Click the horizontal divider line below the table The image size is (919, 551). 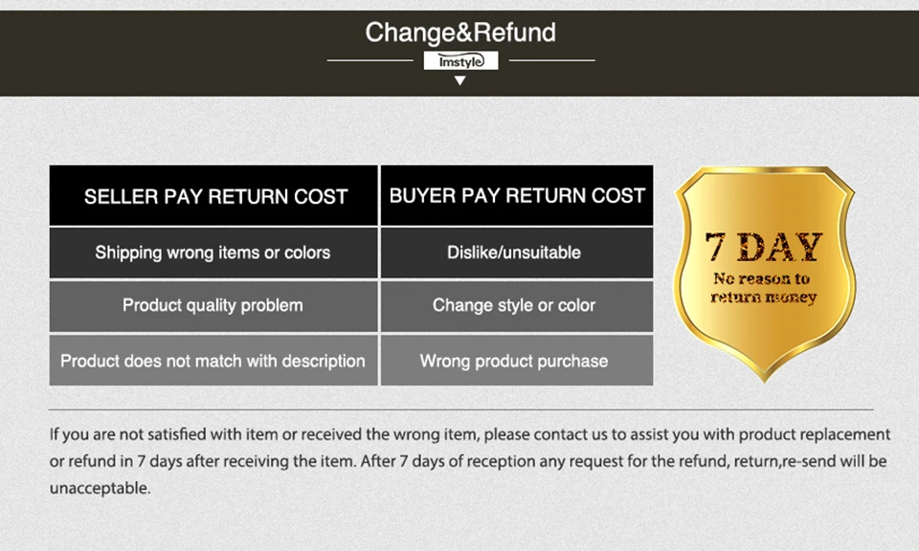(x=461, y=409)
